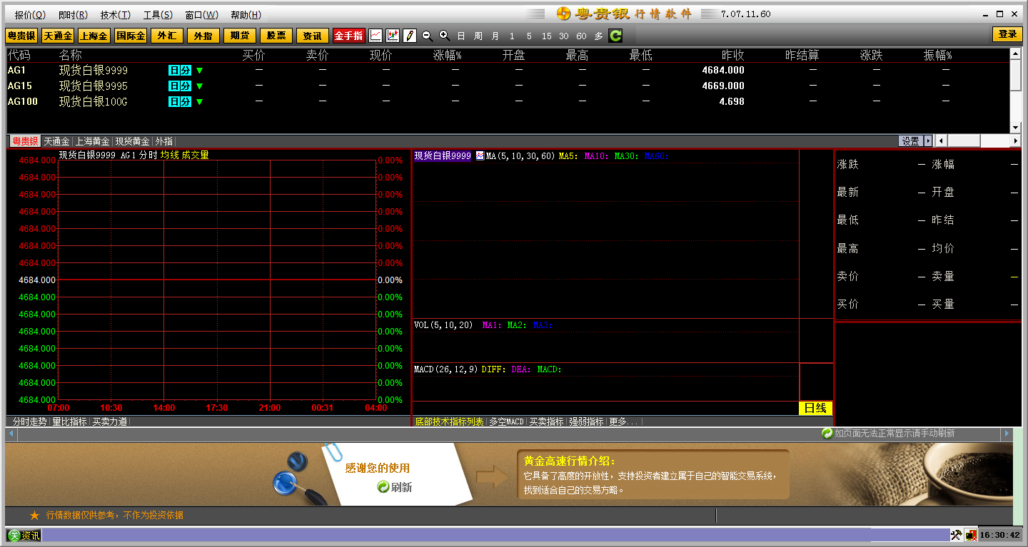Viewport: 1028px width, 547px height.
Task: Open the 设置 settings dropdown
Action: click(x=915, y=141)
